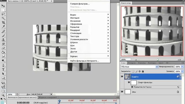Select the Lasso tool

click(x=3, y=14)
